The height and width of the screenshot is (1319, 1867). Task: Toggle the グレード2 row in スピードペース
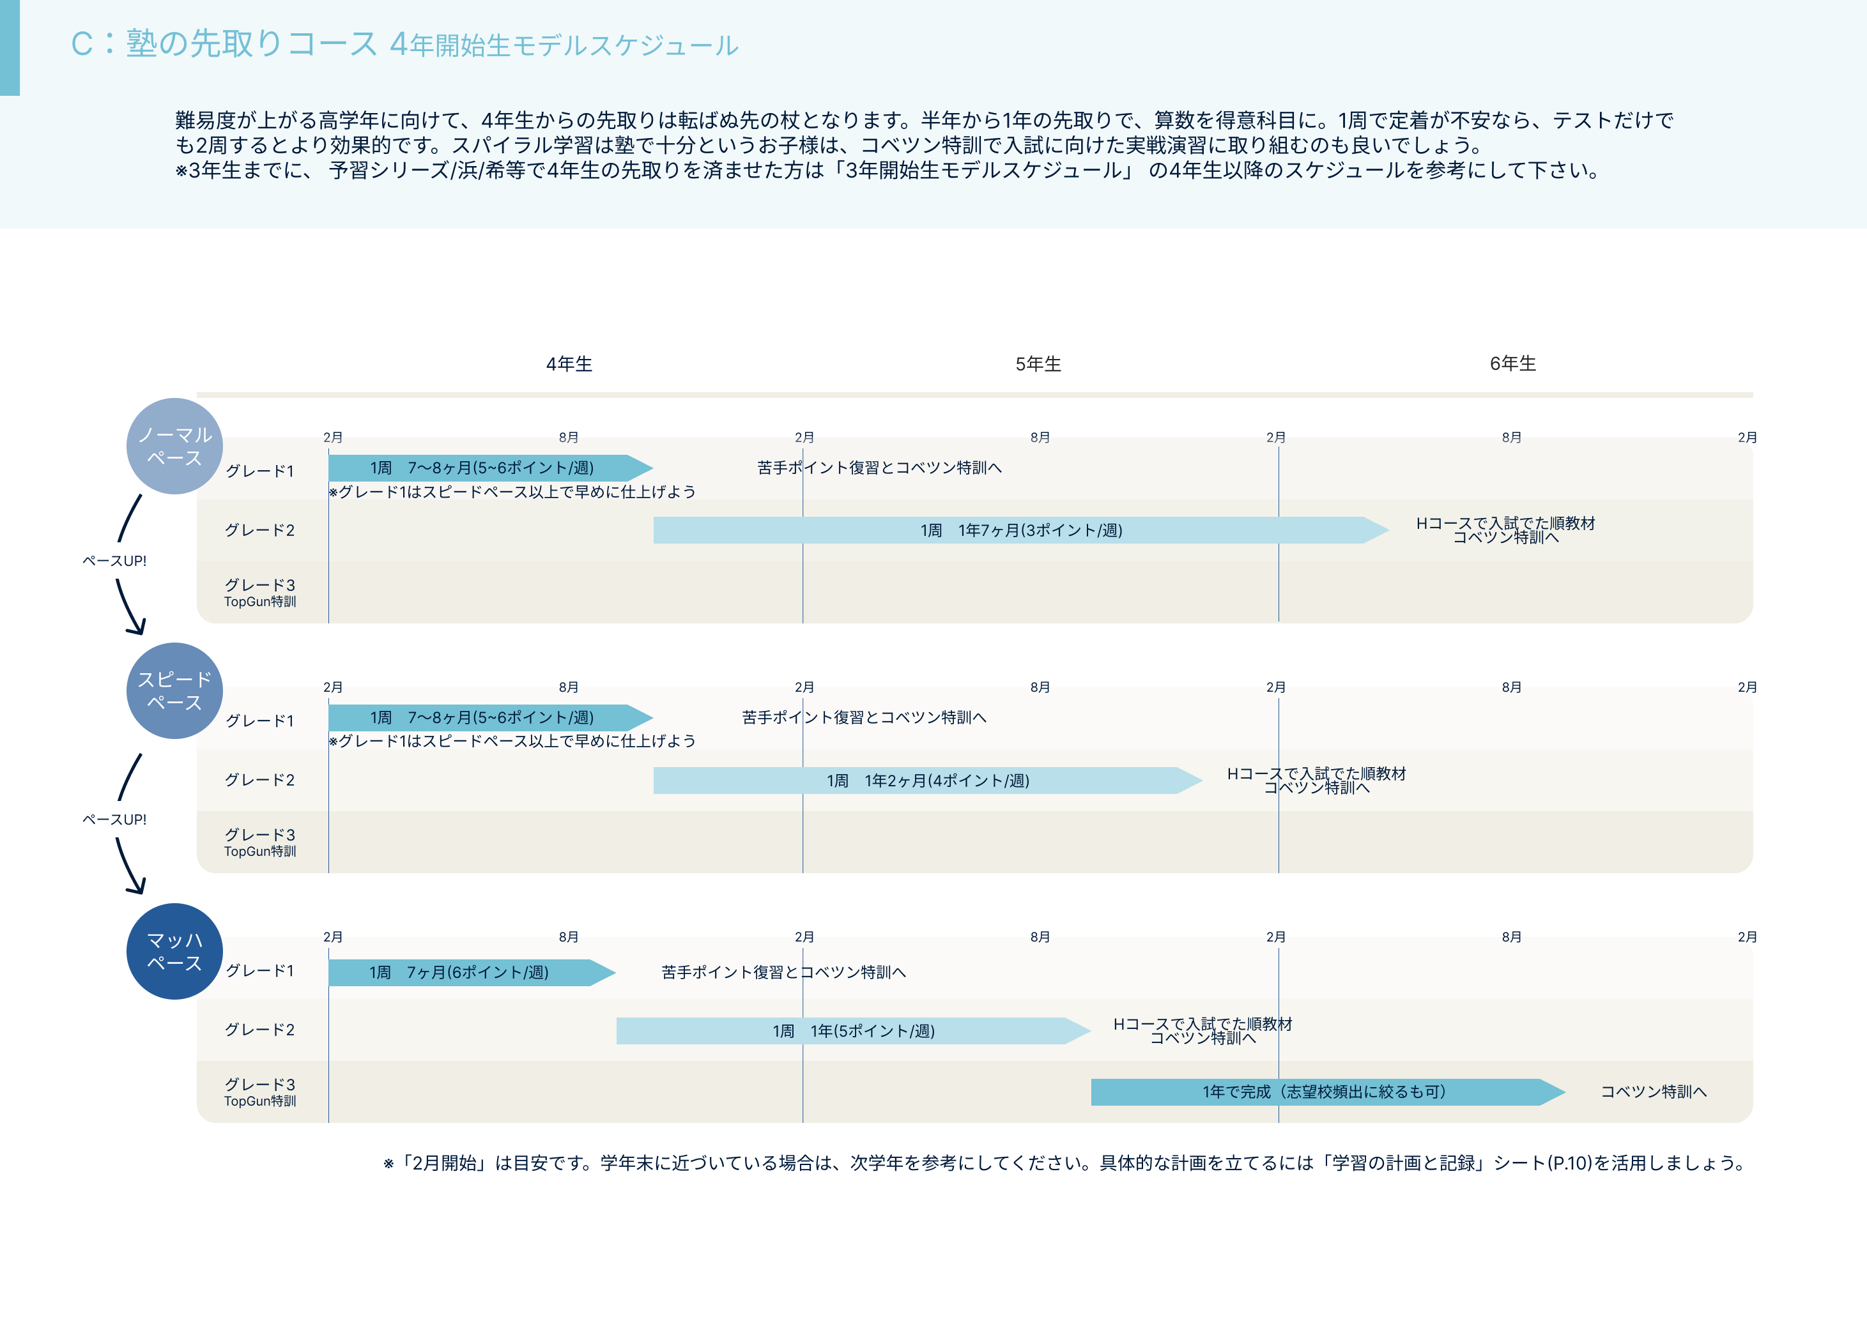(261, 779)
